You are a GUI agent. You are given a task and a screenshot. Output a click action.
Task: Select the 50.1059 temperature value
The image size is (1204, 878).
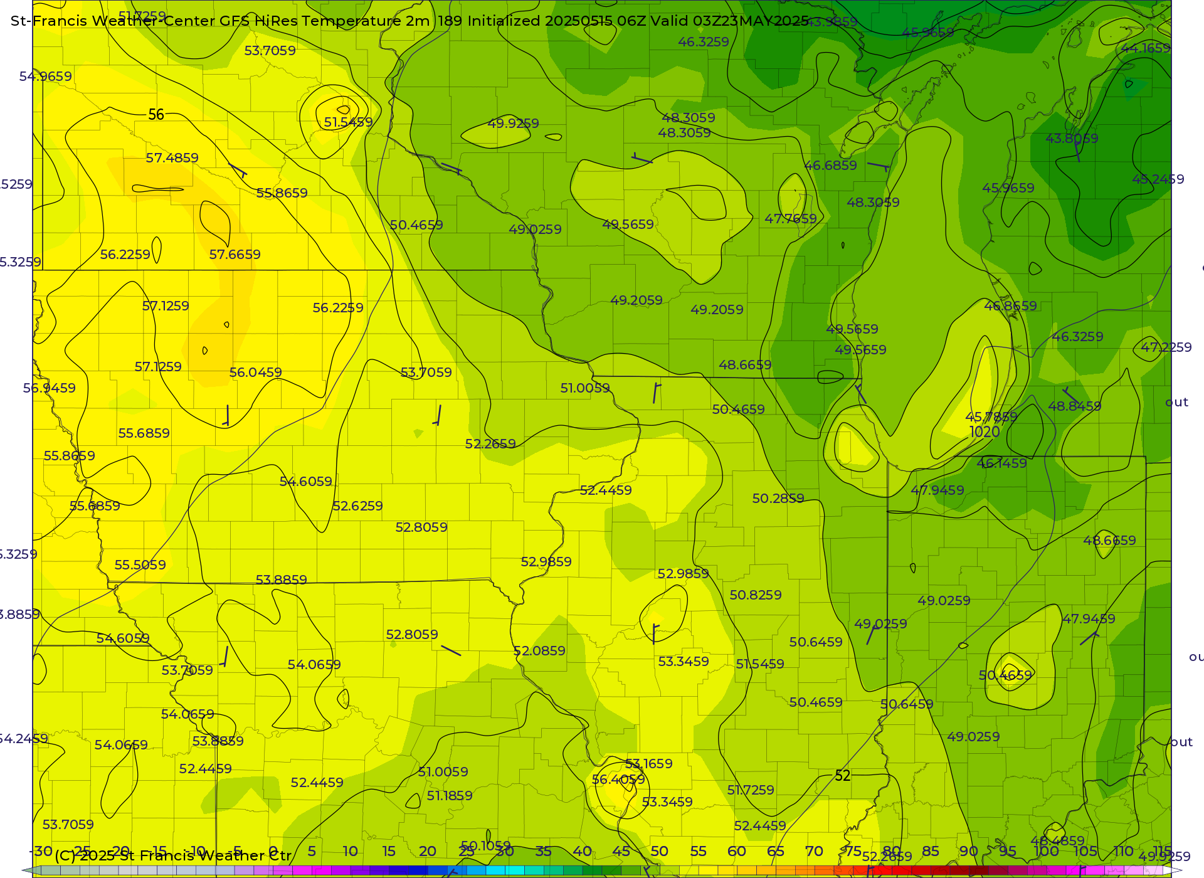point(486,846)
